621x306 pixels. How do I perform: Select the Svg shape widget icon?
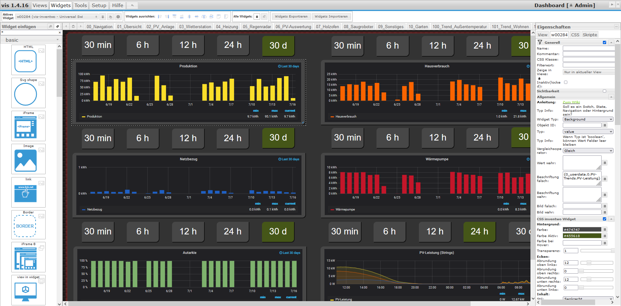[28, 93]
